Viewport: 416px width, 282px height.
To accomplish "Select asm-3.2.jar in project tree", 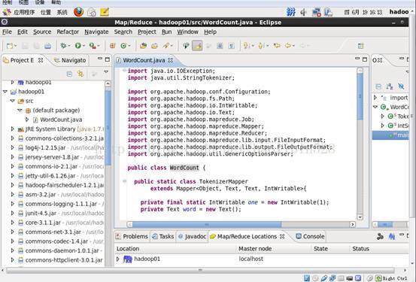I will click(41, 195).
